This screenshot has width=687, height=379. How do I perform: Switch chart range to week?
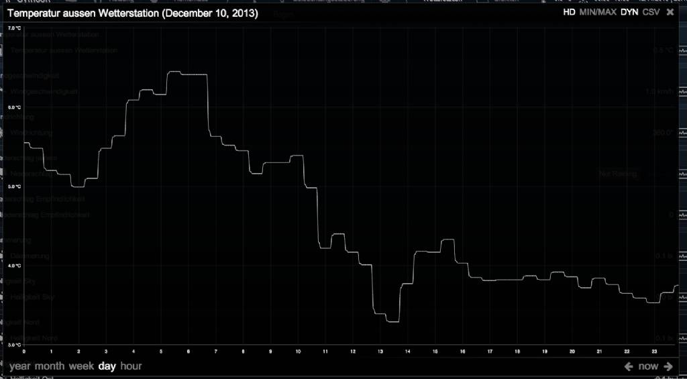pyautogui.click(x=81, y=366)
